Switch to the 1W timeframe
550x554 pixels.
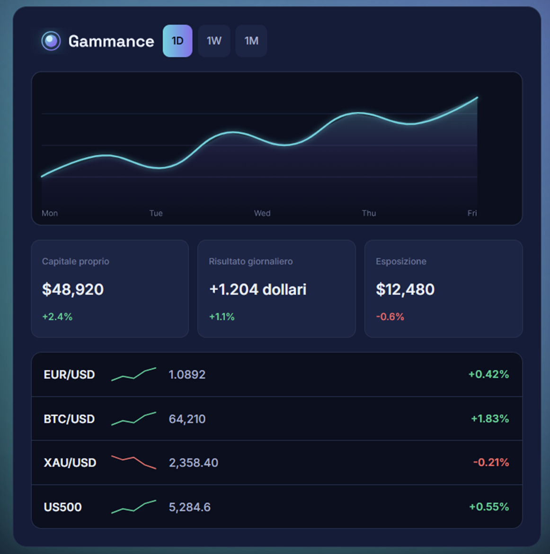point(214,41)
